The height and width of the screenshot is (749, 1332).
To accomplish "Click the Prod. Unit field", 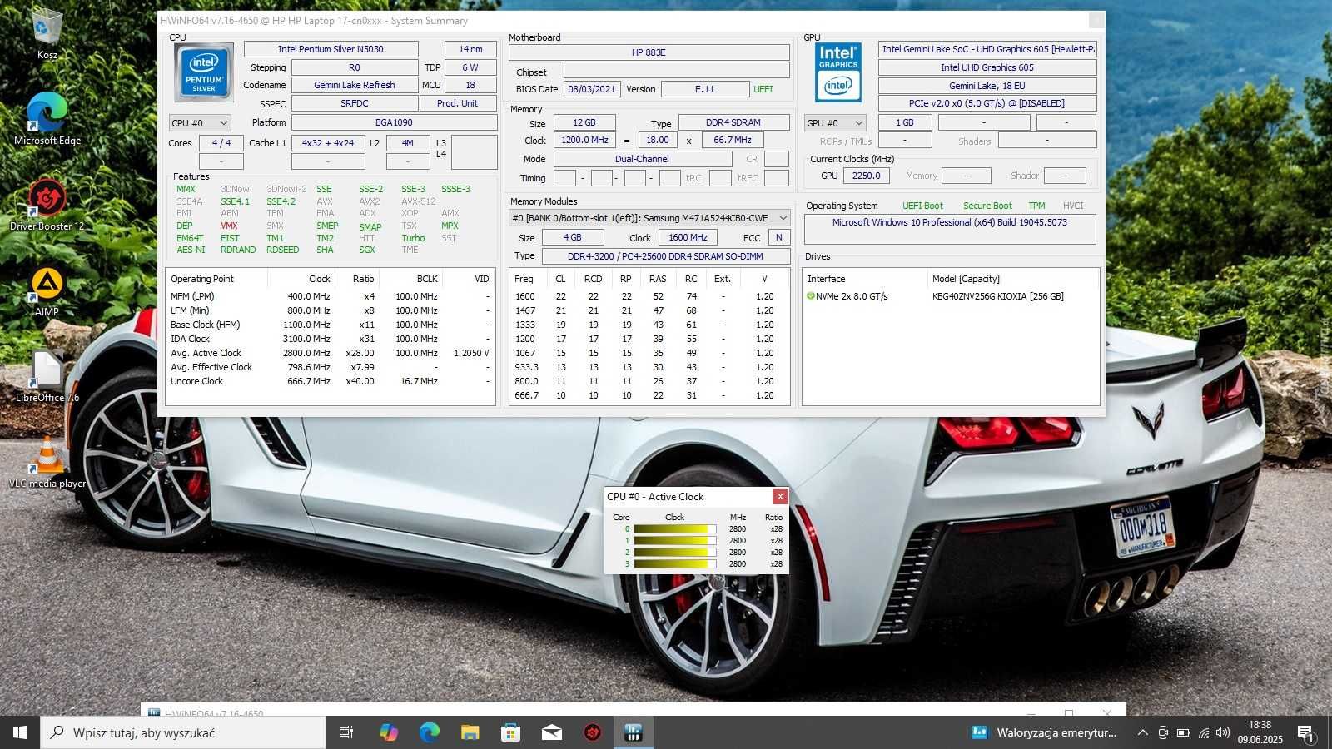I will tap(457, 103).
